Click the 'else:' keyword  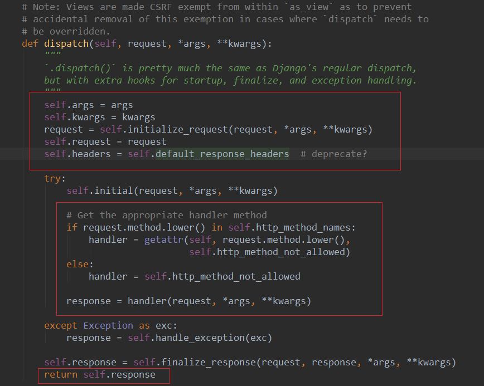[80, 264]
